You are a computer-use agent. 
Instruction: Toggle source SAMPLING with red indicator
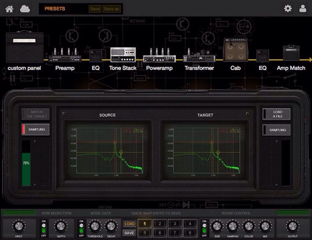pyautogui.click(x=36, y=129)
